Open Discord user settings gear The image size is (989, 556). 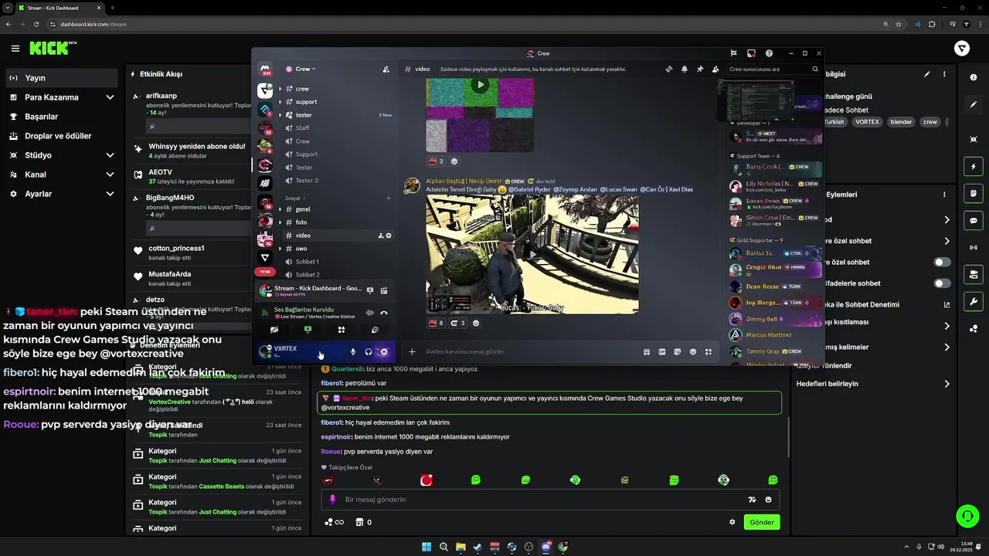pyautogui.click(x=384, y=352)
